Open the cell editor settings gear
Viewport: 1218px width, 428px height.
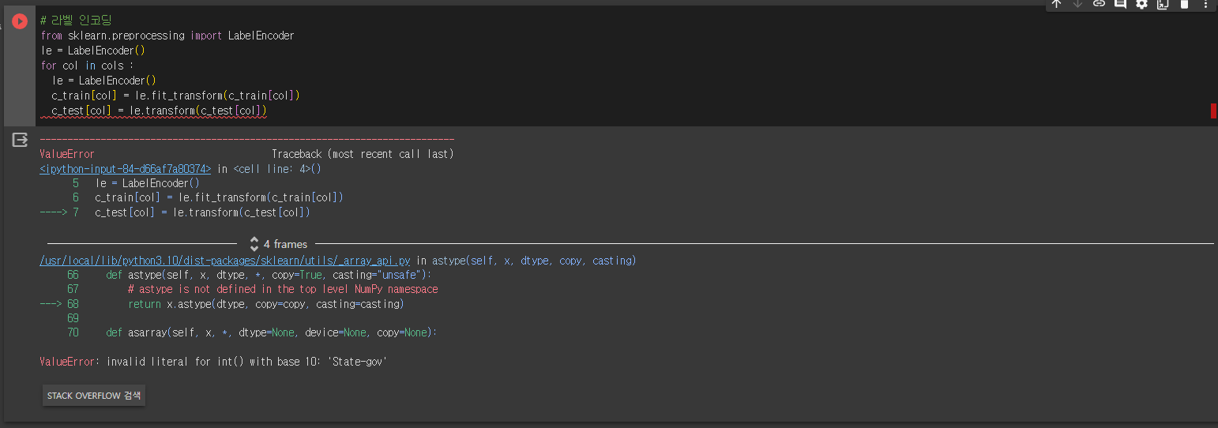(x=1141, y=4)
